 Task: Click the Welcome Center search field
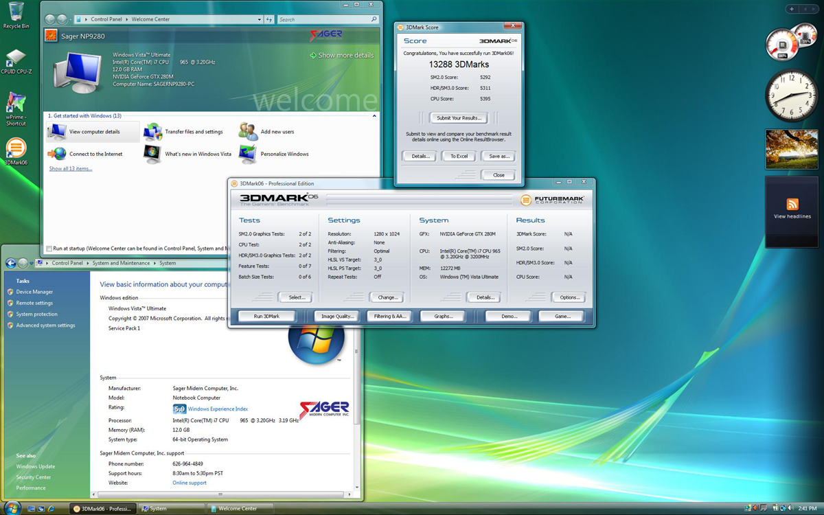click(323, 20)
